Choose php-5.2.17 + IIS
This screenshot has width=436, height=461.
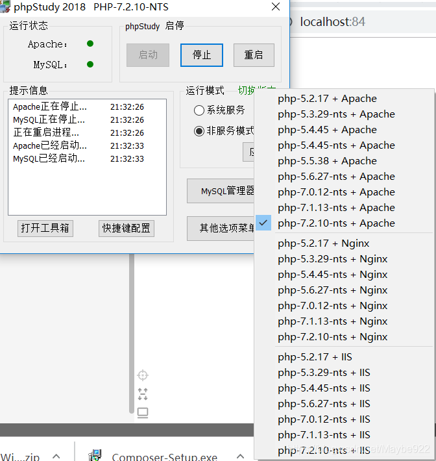coord(345,357)
